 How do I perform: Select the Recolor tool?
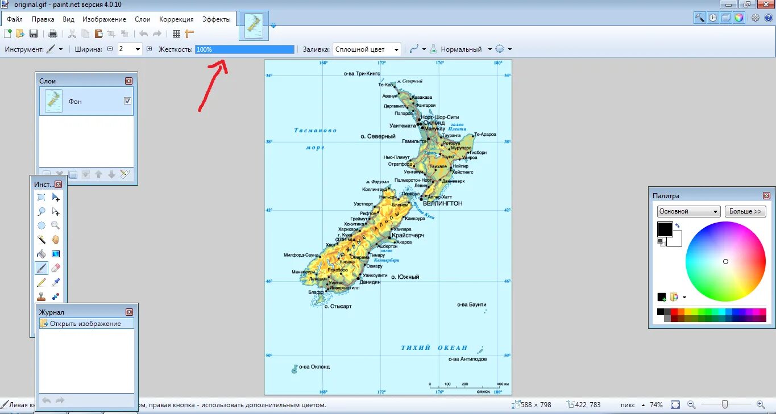pyautogui.click(x=56, y=296)
